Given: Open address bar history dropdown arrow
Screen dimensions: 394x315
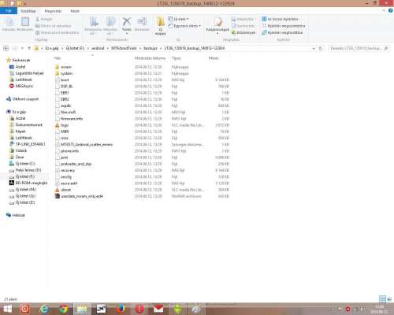Looking at the screenshot, I should 314,48.
